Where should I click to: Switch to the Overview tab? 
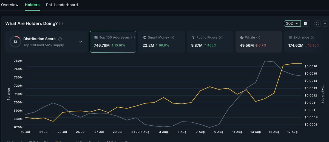(x=10, y=5)
